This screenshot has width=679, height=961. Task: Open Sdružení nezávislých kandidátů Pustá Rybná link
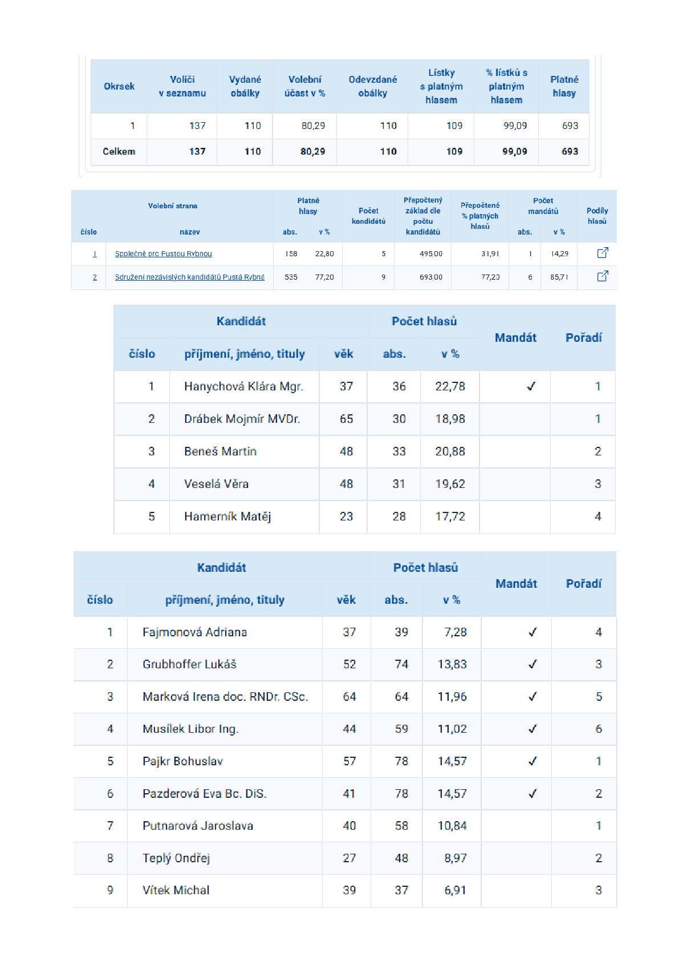(x=190, y=277)
